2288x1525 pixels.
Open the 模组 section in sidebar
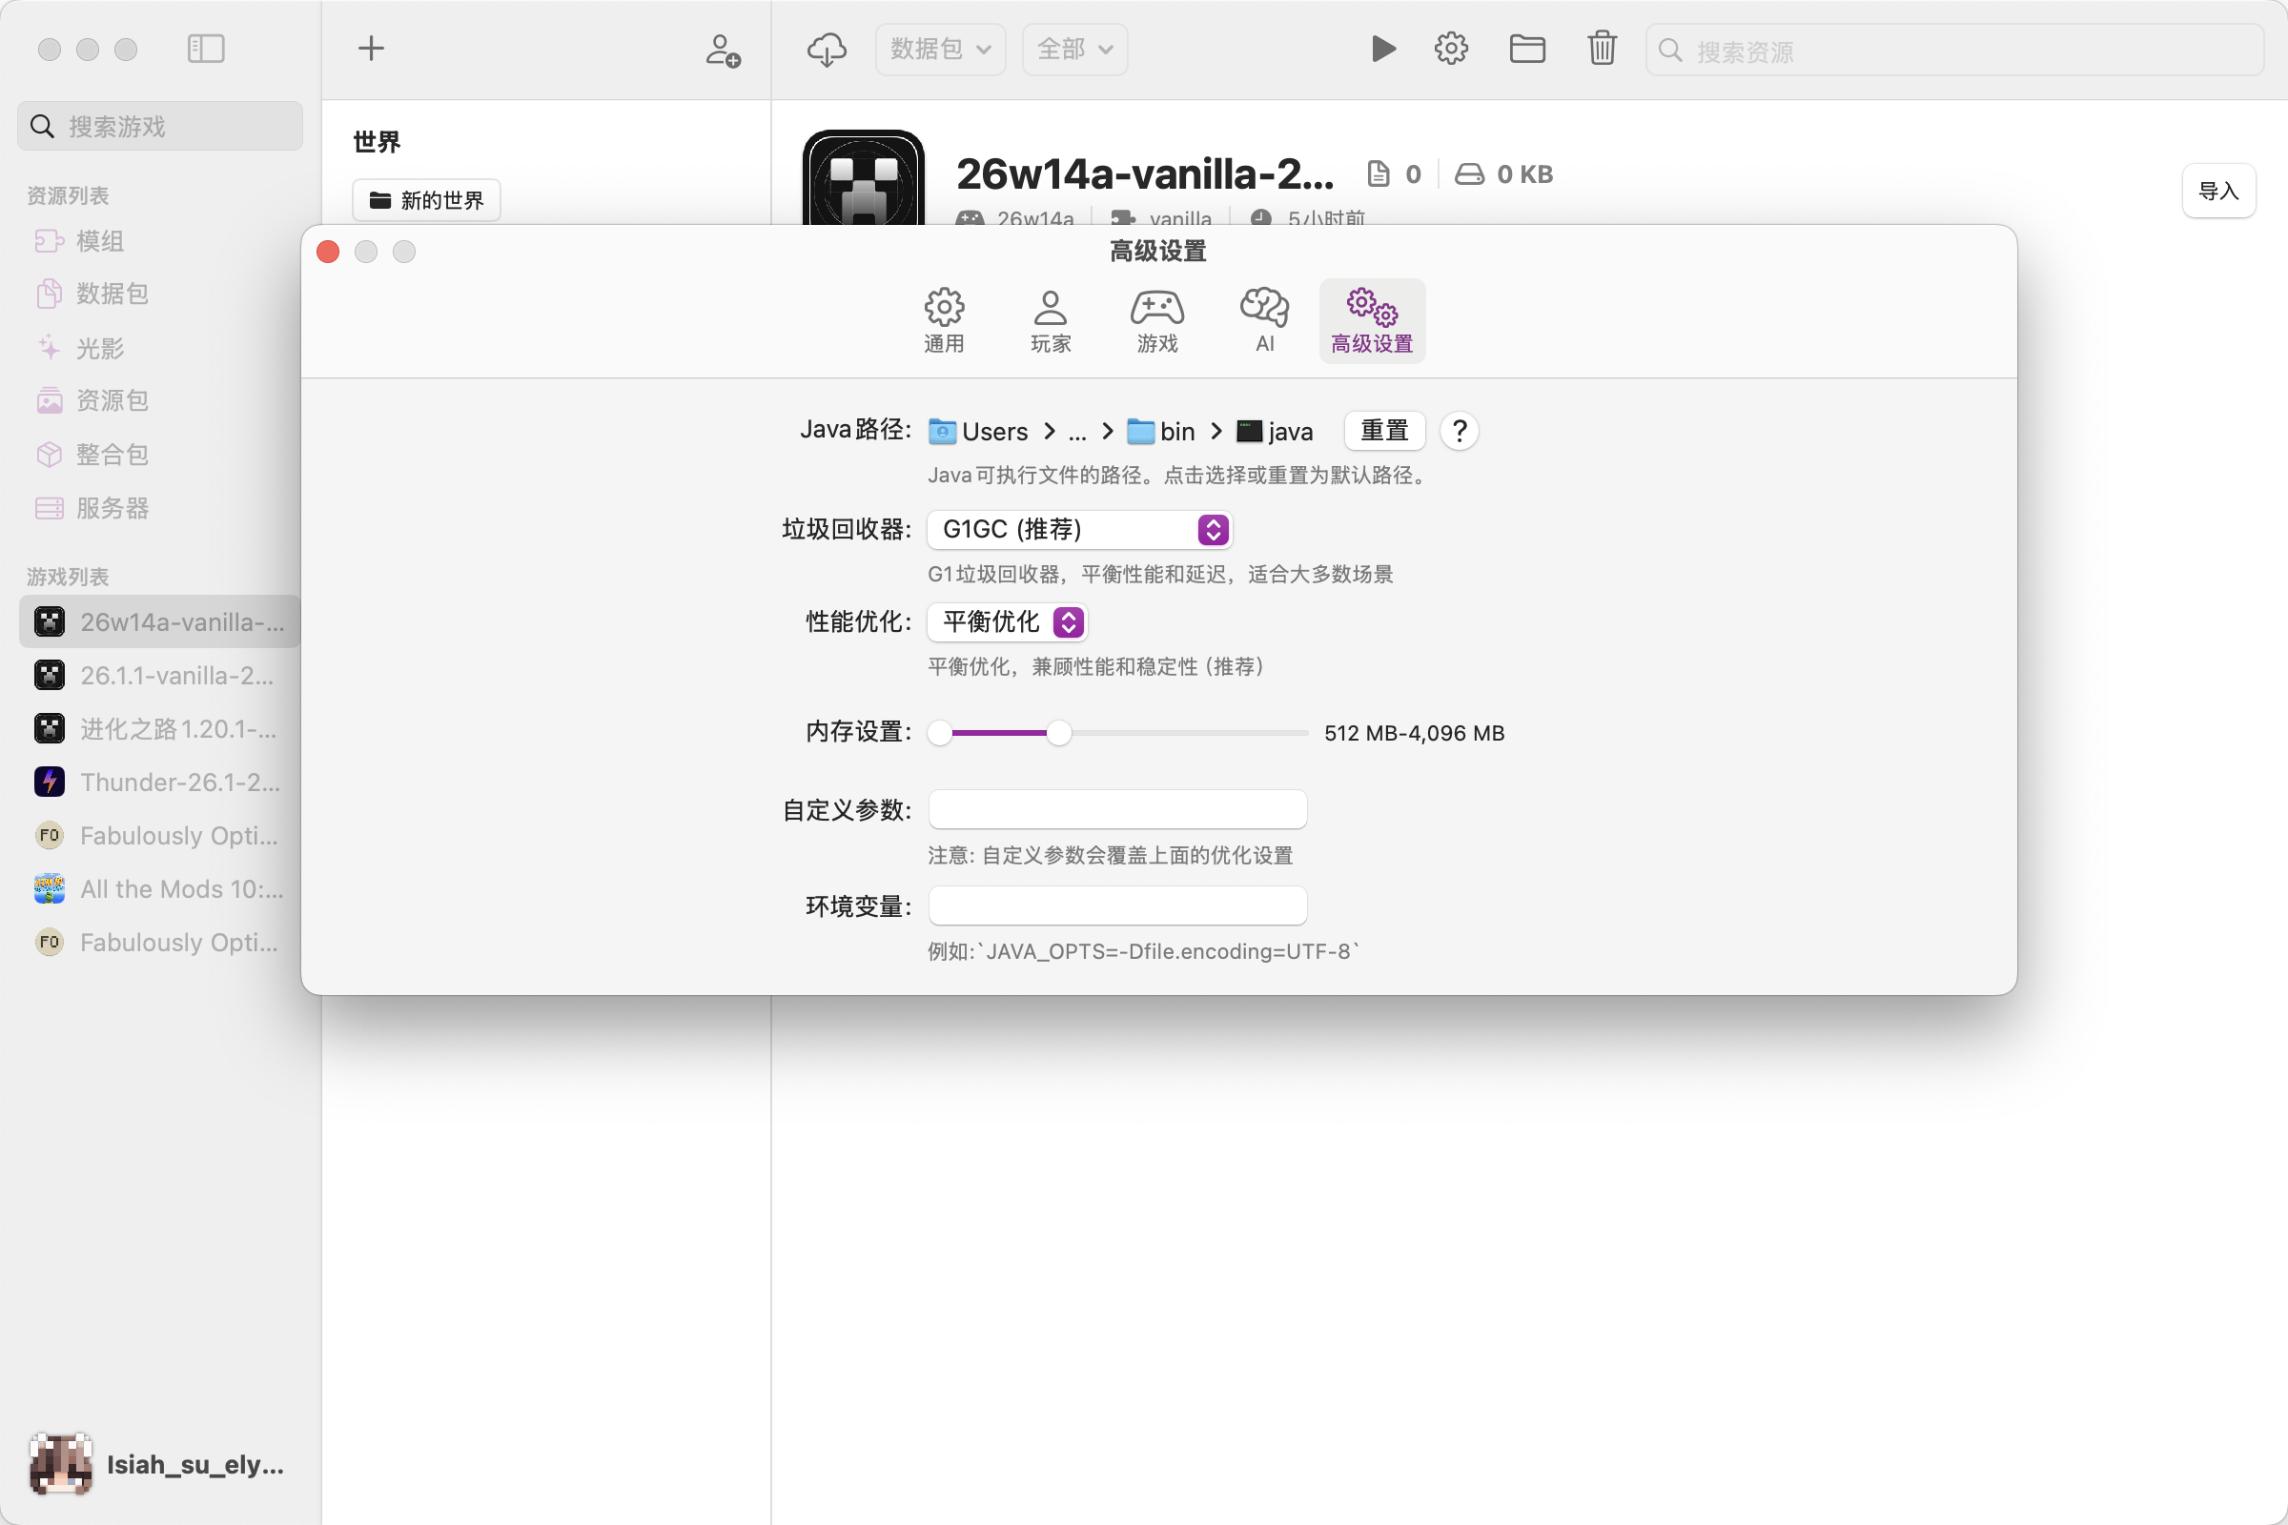(x=100, y=240)
